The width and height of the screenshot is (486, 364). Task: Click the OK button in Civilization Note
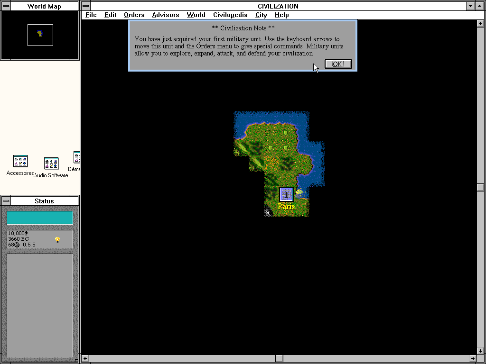(338, 64)
